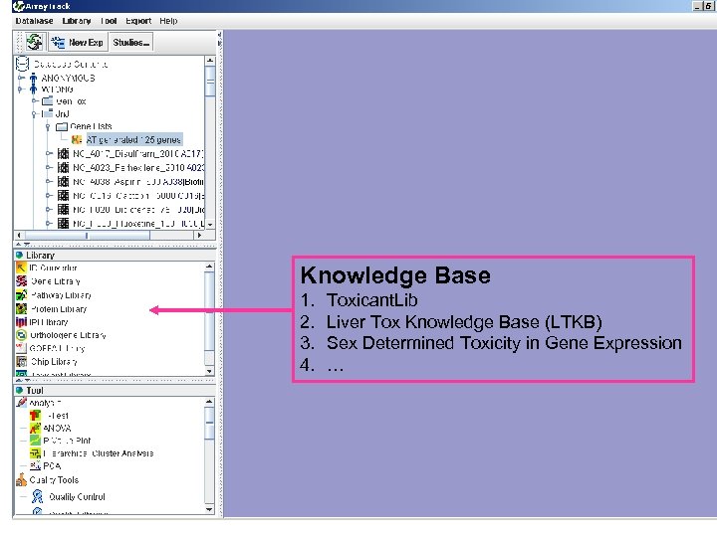Click the green refresh toolbar icon
The height and width of the screenshot is (537, 717).
click(x=34, y=43)
